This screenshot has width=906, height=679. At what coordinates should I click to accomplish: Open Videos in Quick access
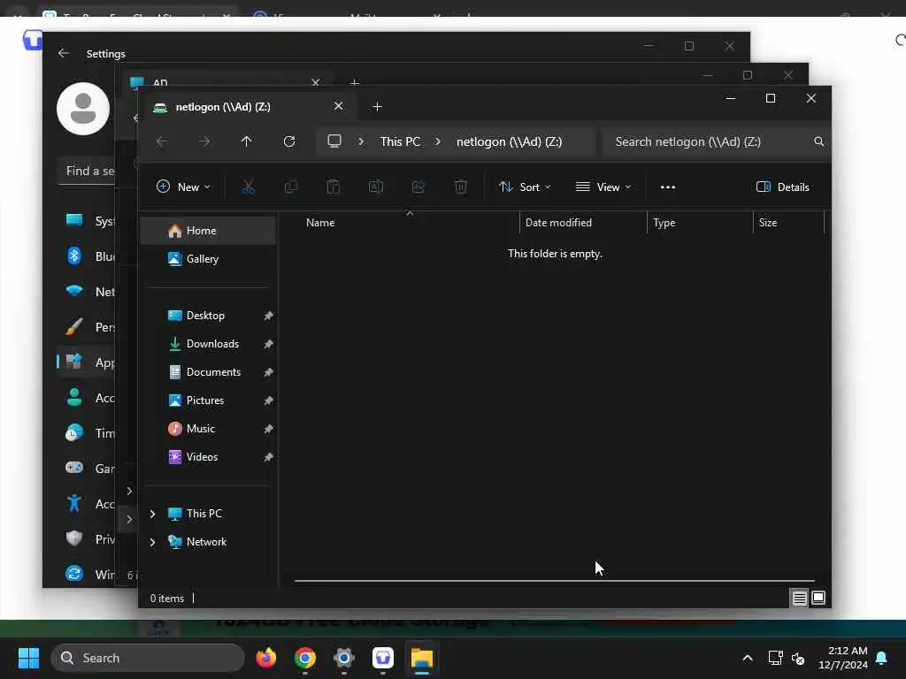(202, 457)
